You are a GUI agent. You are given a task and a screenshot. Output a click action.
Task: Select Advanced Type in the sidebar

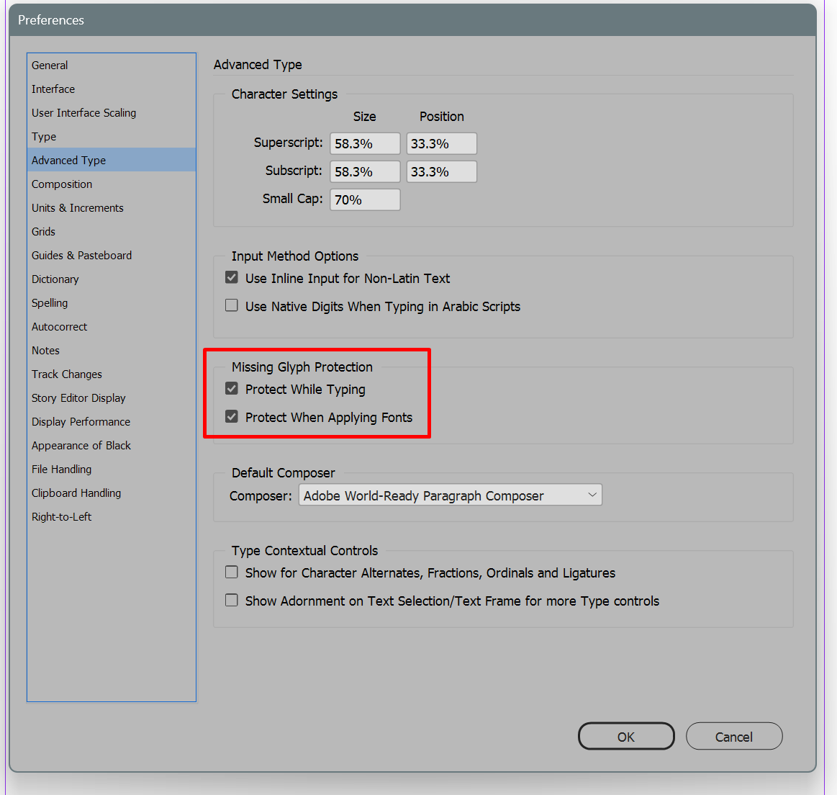click(112, 161)
